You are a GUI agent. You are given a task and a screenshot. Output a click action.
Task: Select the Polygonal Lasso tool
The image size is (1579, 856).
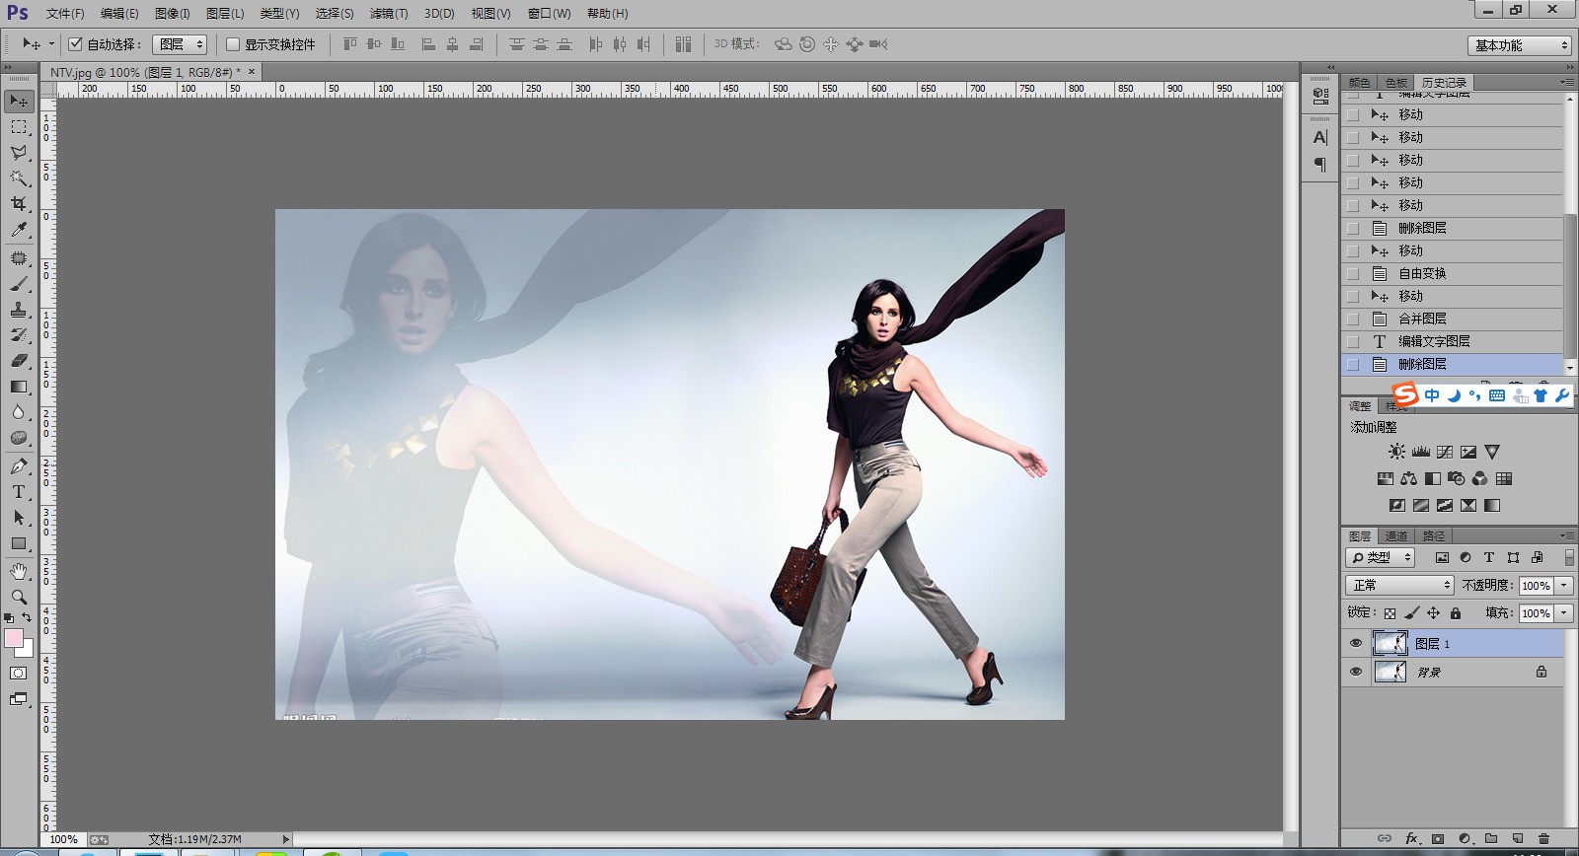[x=19, y=152]
